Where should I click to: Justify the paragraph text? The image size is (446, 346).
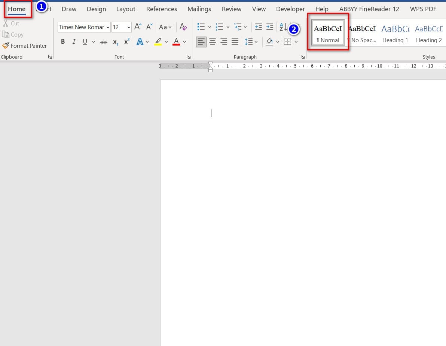[x=235, y=42]
